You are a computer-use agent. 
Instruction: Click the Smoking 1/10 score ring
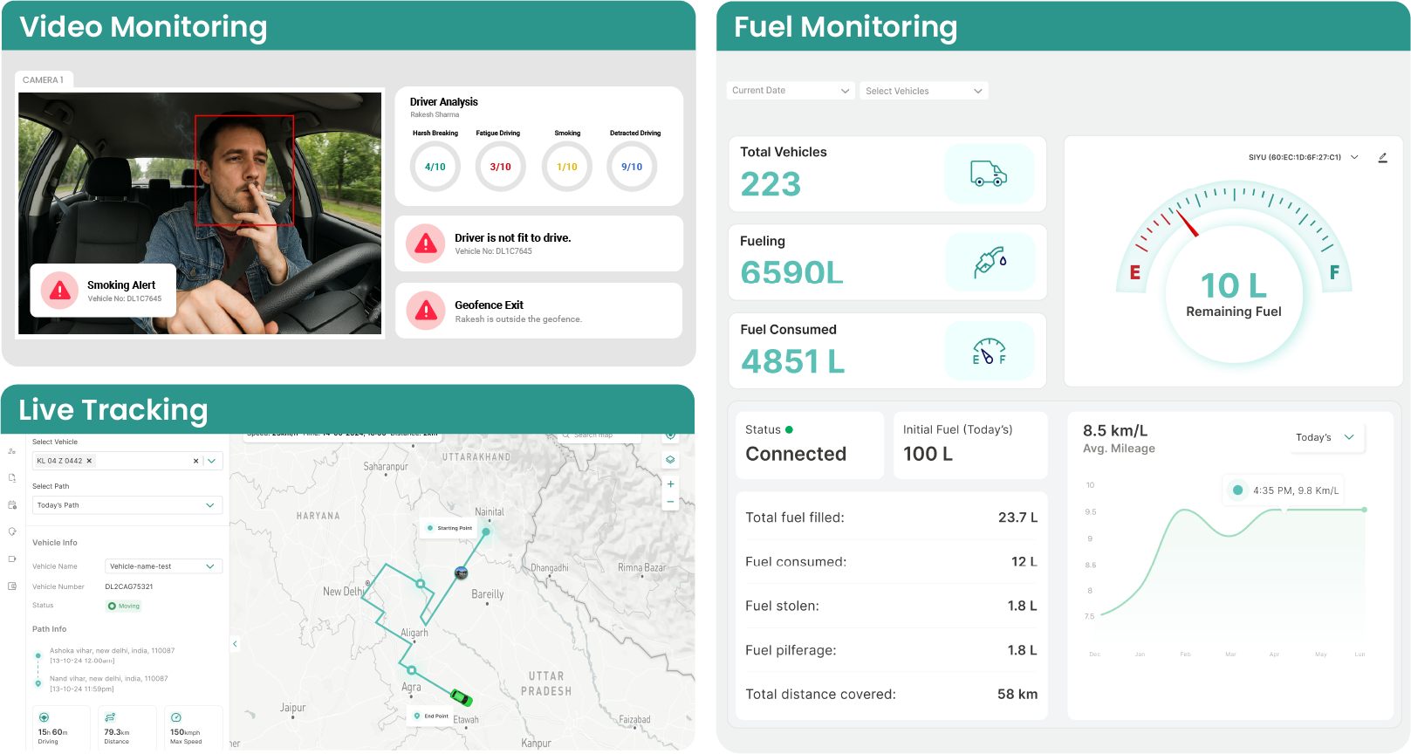(567, 167)
